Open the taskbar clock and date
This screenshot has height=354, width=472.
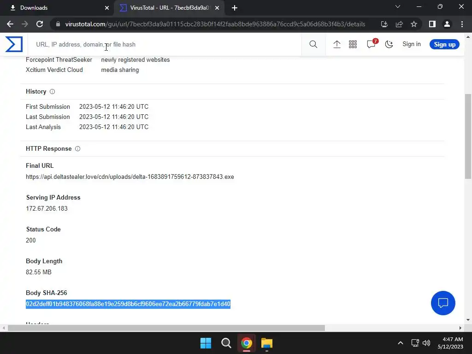451,343
